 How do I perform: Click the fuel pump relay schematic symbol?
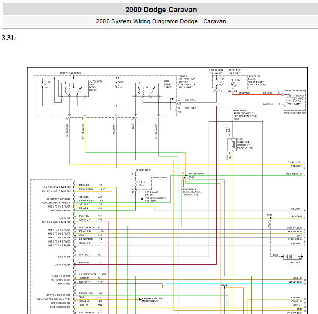(x=147, y=88)
